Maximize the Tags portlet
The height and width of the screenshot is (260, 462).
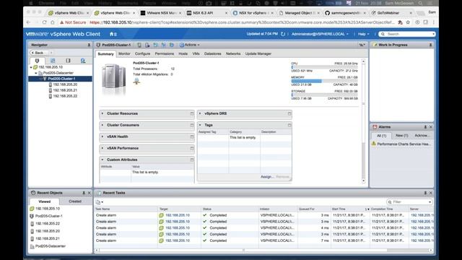click(289, 125)
